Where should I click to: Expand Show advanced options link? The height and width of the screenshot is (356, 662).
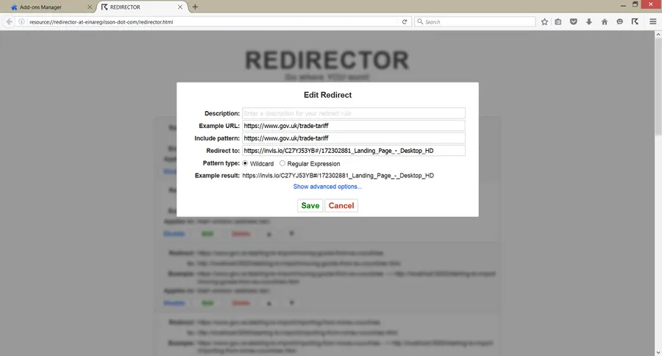[327, 187]
